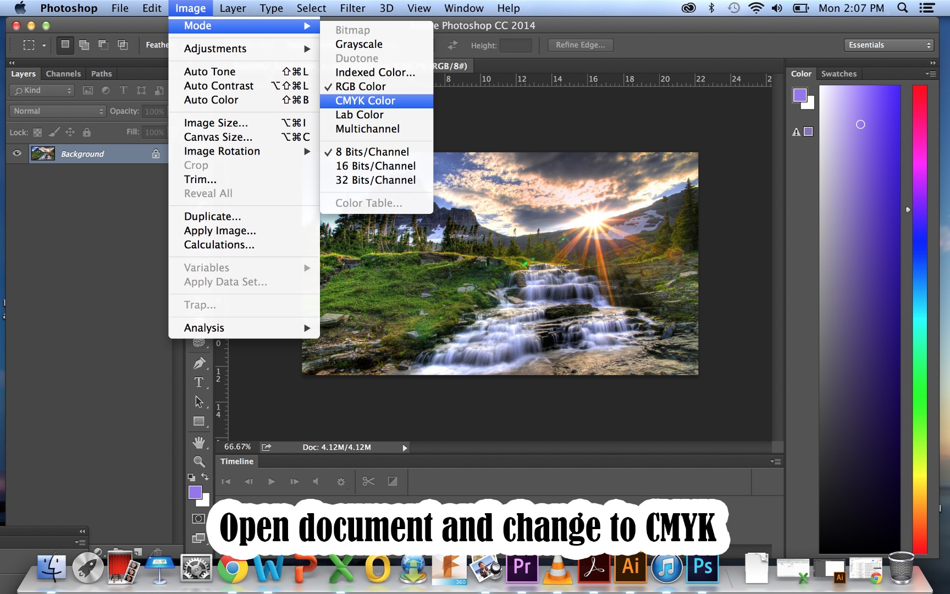Open Image Size dialog entry
This screenshot has height=594, width=950.
point(244,123)
